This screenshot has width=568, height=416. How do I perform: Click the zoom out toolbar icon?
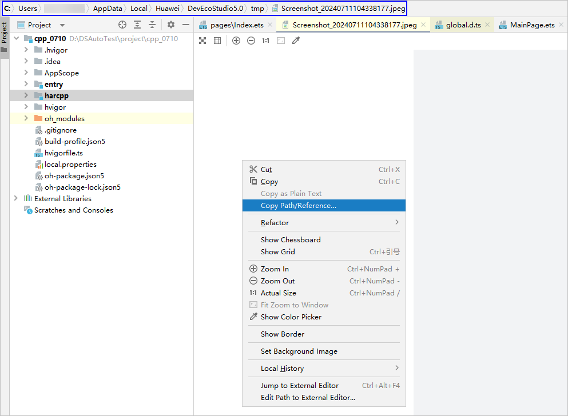point(251,41)
